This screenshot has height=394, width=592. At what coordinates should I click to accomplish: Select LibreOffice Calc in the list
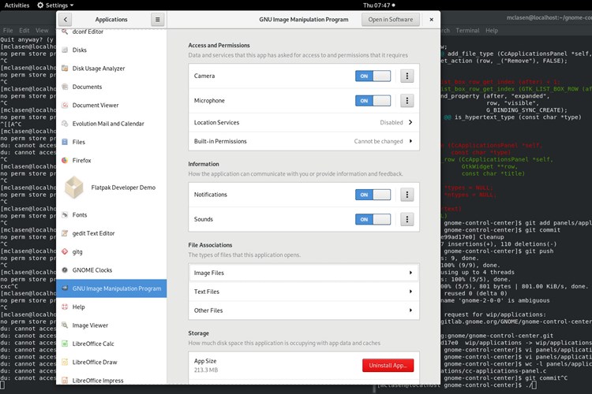(111, 344)
